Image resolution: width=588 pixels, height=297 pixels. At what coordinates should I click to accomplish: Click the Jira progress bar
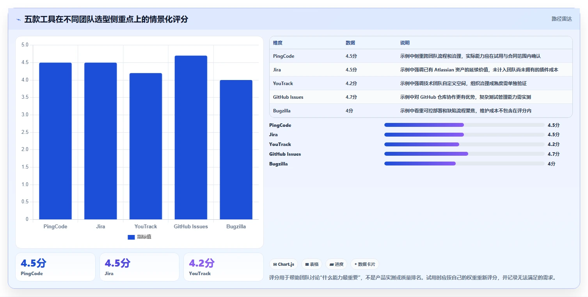coord(464,135)
